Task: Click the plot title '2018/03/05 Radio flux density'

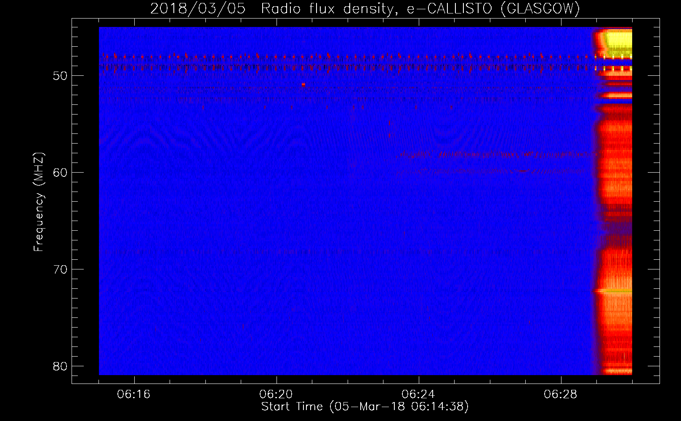Action: coord(273,8)
